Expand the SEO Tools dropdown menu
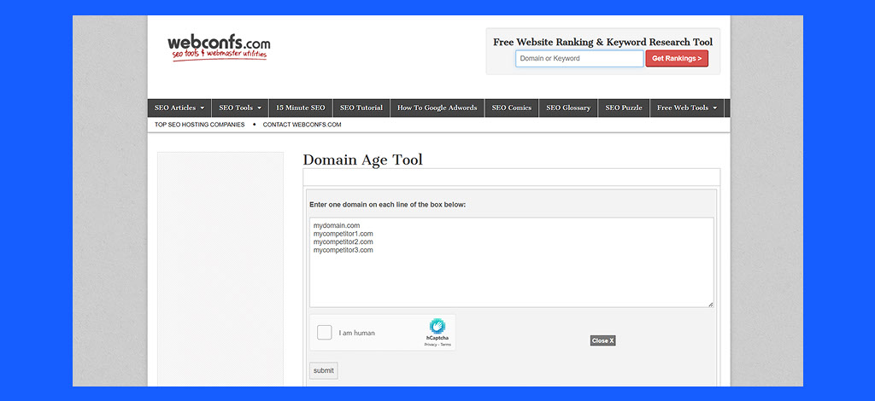 (240, 108)
